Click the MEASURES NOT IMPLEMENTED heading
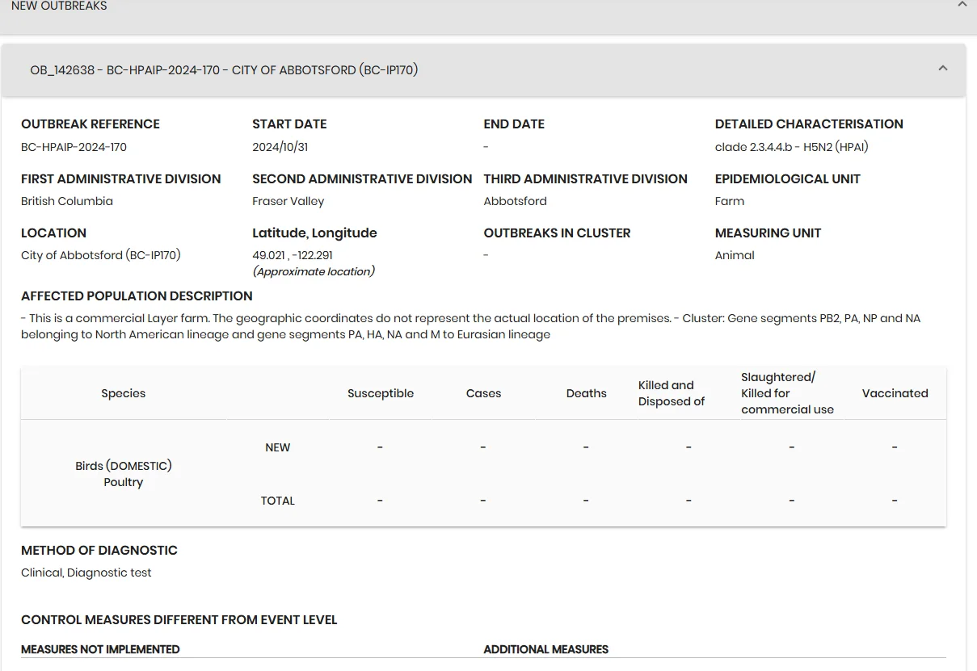977x671 pixels. [x=100, y=649]
